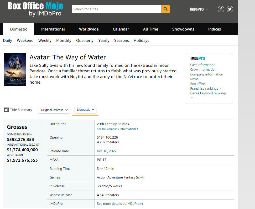Click the domestic gross $598,276,353
The image size is (255, 209).
click(x=20, y=140)
